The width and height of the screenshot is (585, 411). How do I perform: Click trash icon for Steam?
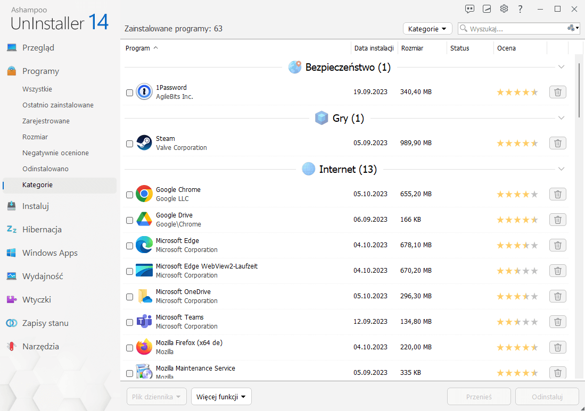pyautogui.click(x=558, y=143)
